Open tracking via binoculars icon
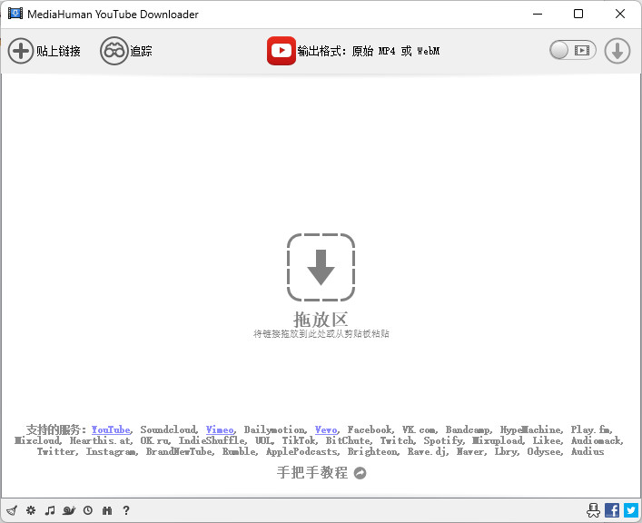Viewport: 642px width, 523px height. click(x=114, y=51)
